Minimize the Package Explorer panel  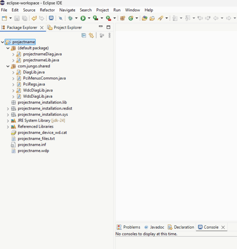pyautogui.click(x=101, y=27)
